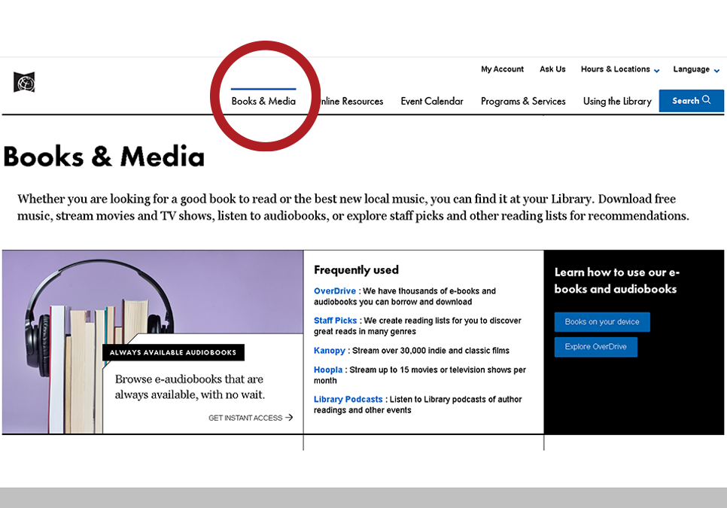Visit the Staff Picks reading lists
Screen dimensions: 727x508
point(335,320)
